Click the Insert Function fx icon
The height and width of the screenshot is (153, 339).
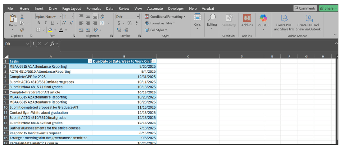(x=53, y=44)
